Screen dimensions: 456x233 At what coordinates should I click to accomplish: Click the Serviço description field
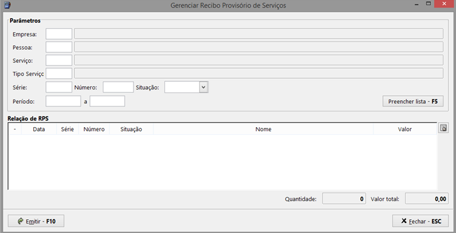click(259, 60)
